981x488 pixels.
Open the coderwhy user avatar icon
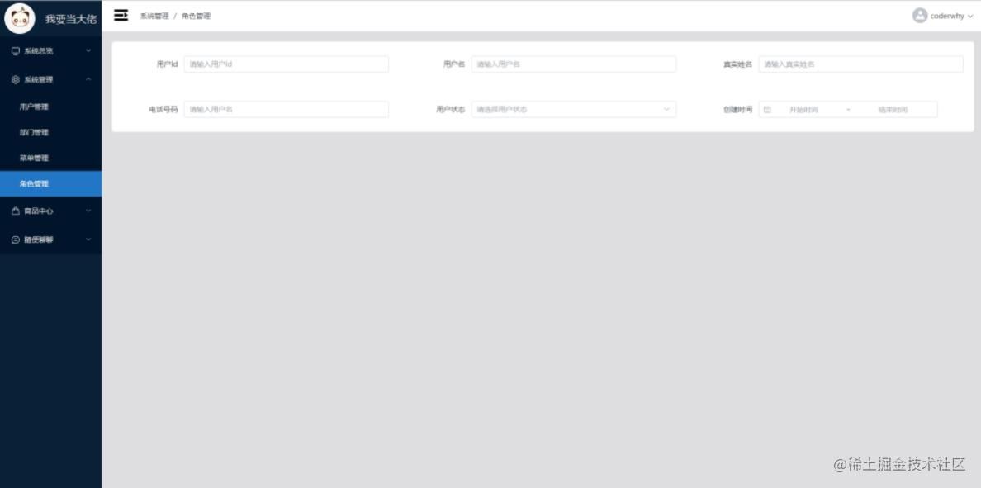click(919, 16)
